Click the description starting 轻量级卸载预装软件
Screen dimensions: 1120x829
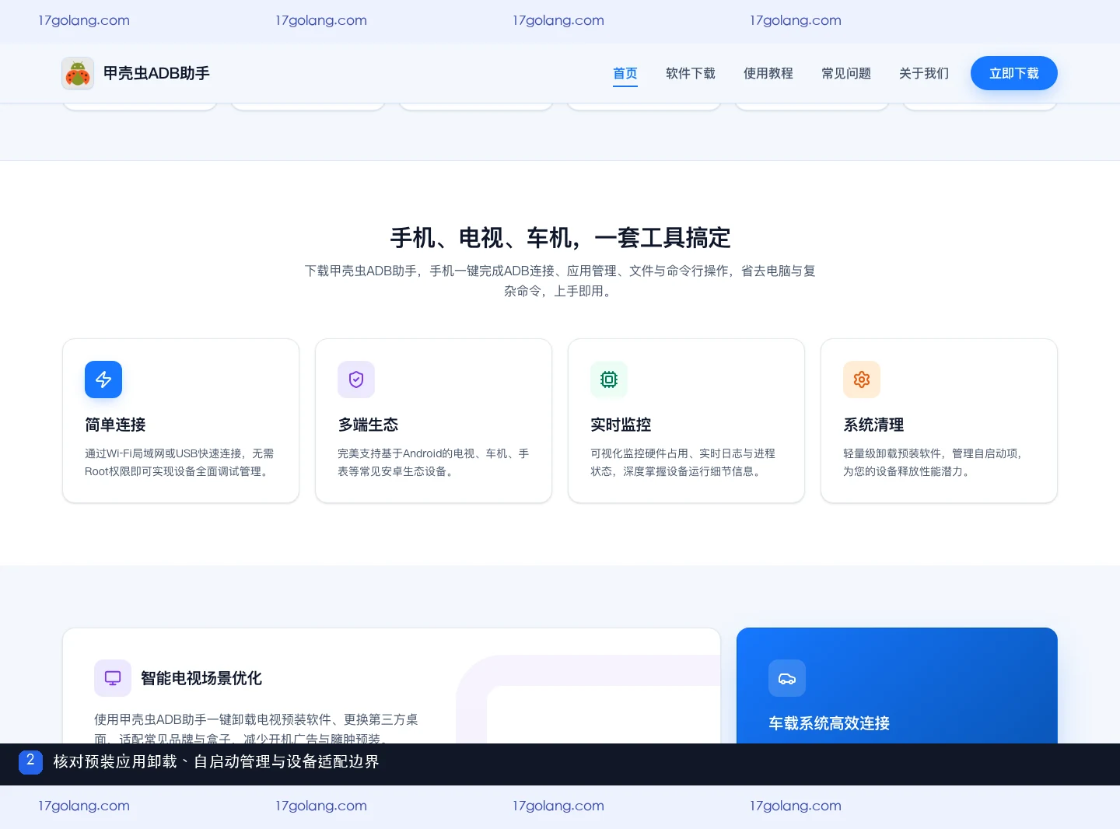[x=933, y=462]
